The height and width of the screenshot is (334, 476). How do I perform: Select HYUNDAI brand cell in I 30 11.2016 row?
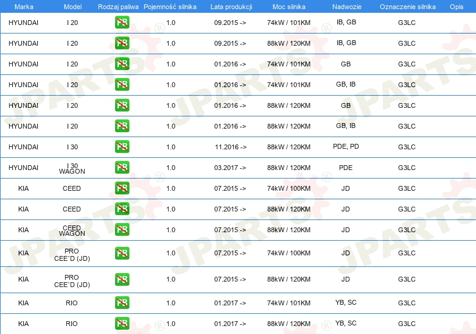(23, 147)
